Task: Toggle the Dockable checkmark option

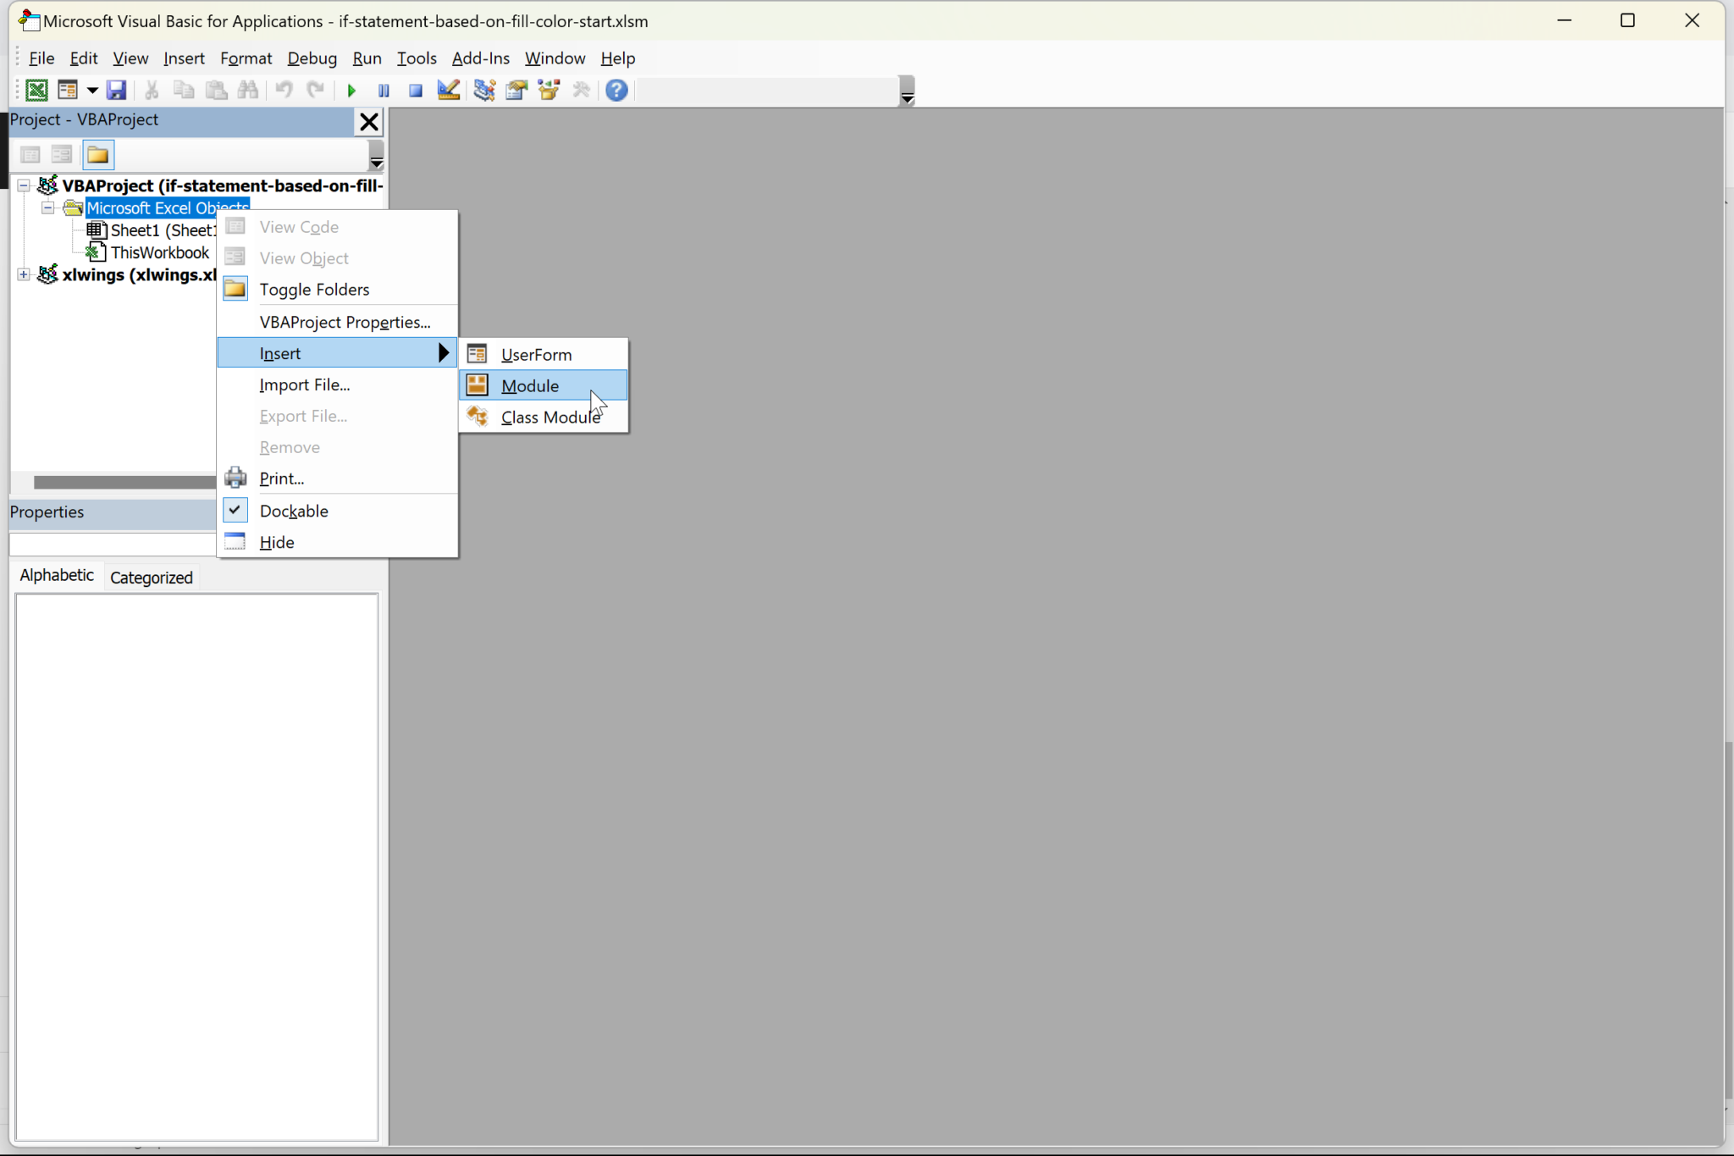Action: point(293,511)
